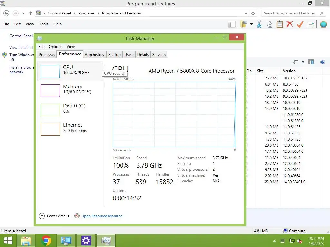This screenshot has width=330, height=247.
Task: Launch Google Chrome from the taskbar
Action: [x=46, y=241]
